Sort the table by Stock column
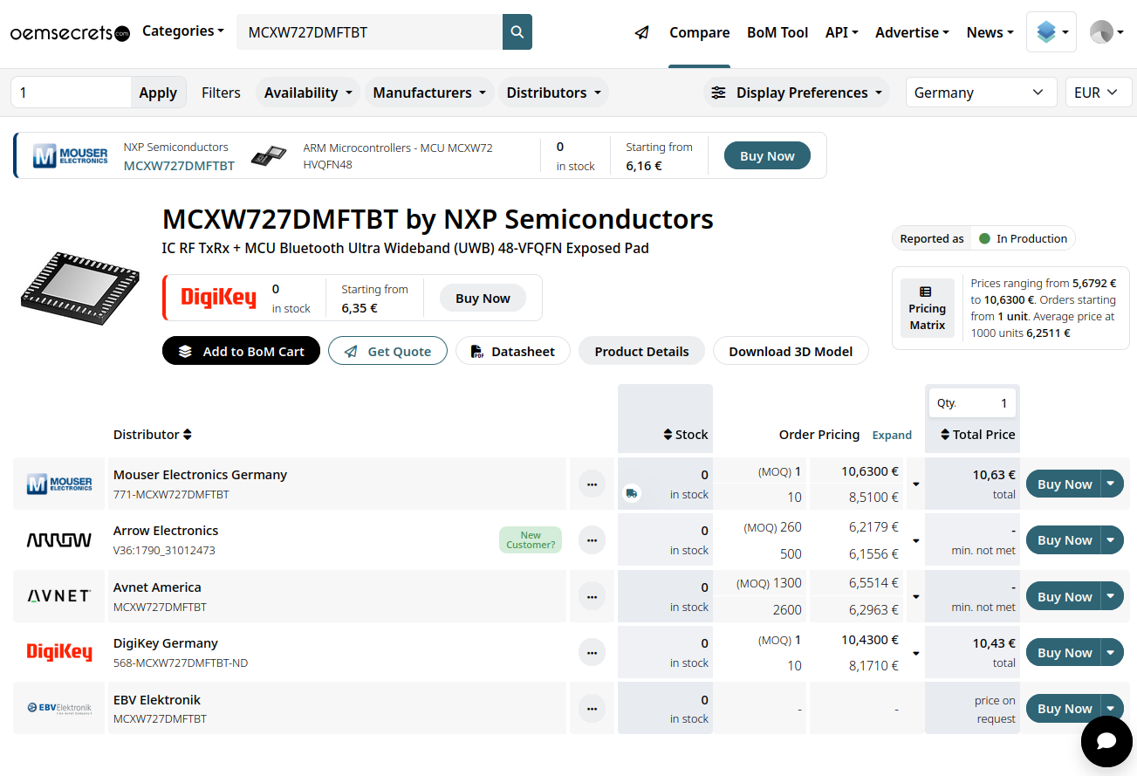 pos(685,435)
